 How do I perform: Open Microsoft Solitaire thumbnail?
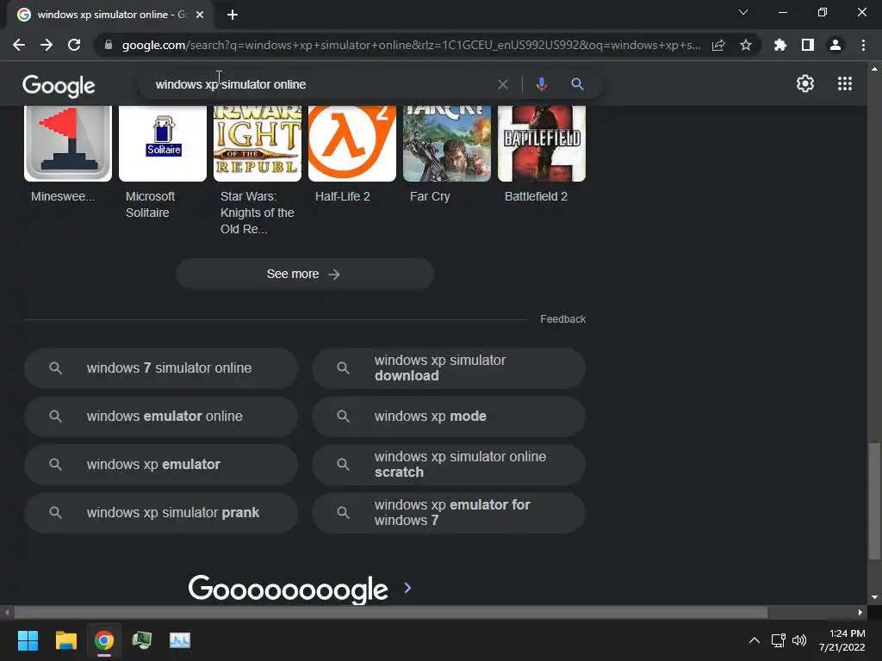[x=163, y=144]
